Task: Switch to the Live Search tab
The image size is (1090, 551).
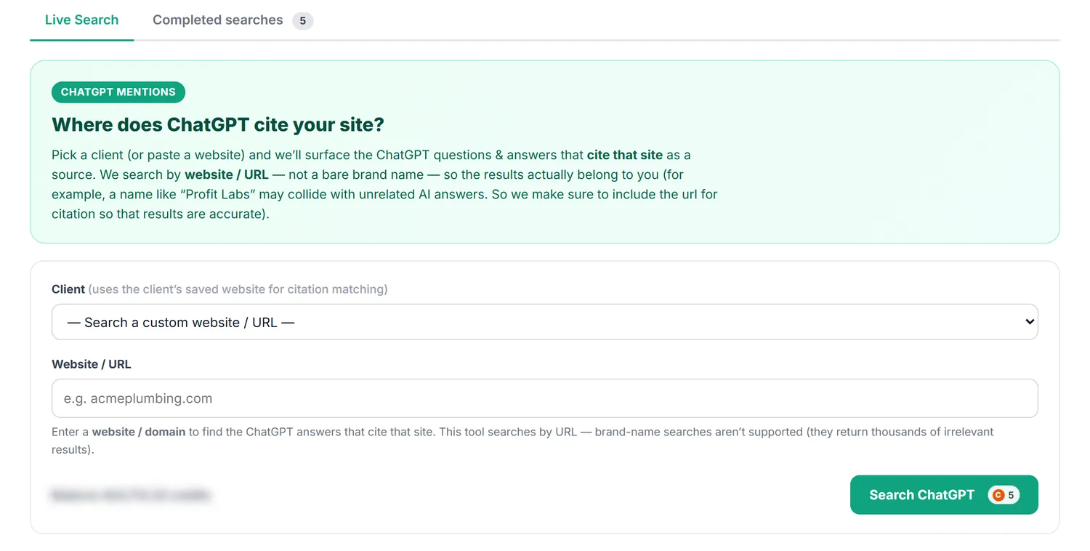Action: [81, 20]
